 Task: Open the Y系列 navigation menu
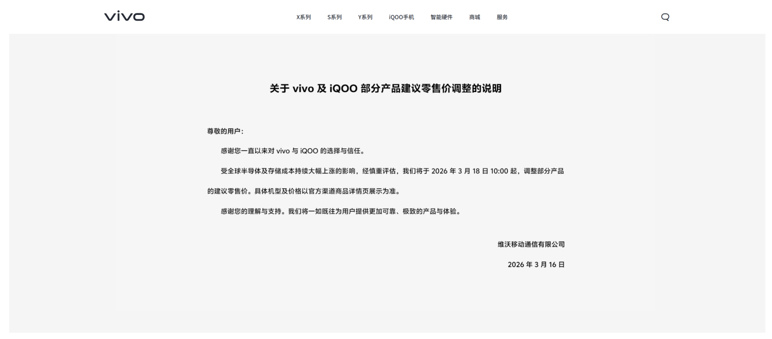click(365, 17)
